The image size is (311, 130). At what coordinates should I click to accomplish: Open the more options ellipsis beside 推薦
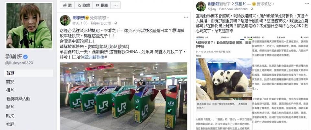(x=116, y=5)
